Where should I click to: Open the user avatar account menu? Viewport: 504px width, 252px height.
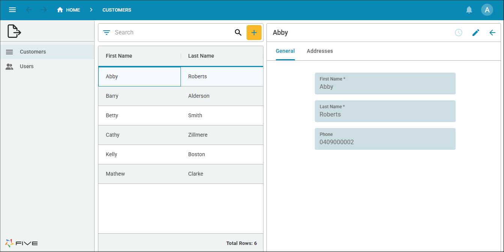click(487, 10)
